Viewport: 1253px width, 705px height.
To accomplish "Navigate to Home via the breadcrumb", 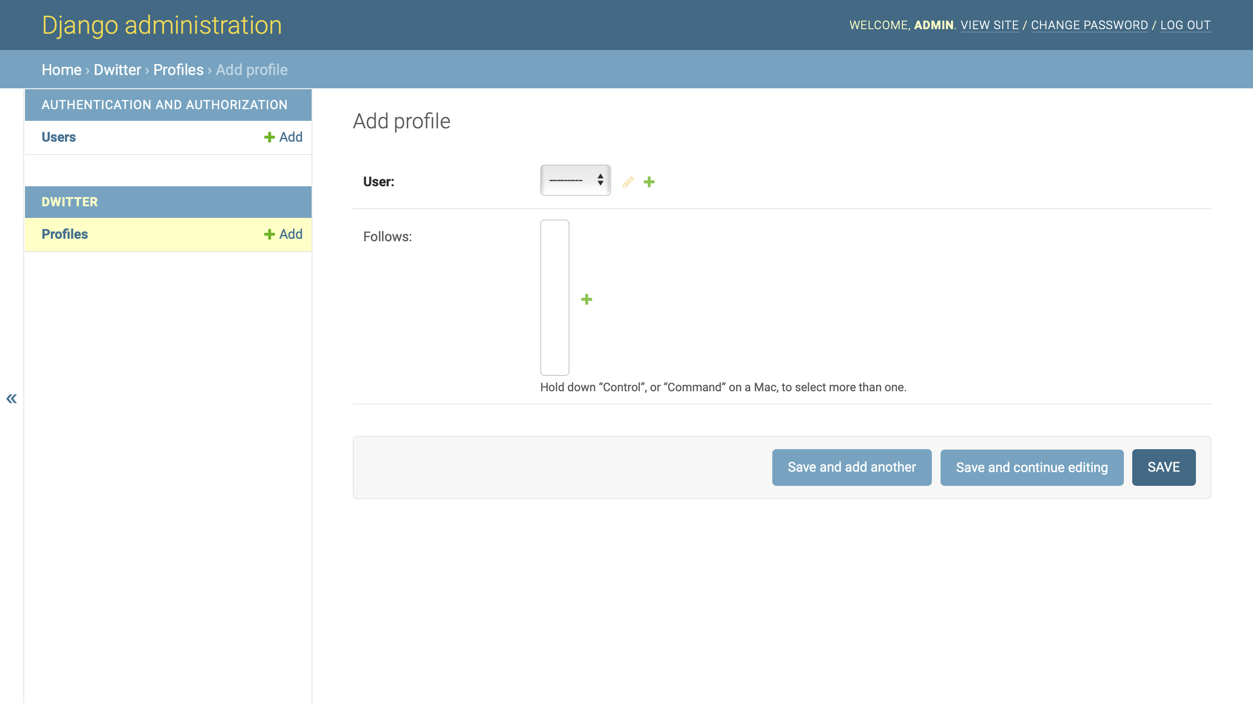I will click(x=62, y=70).
